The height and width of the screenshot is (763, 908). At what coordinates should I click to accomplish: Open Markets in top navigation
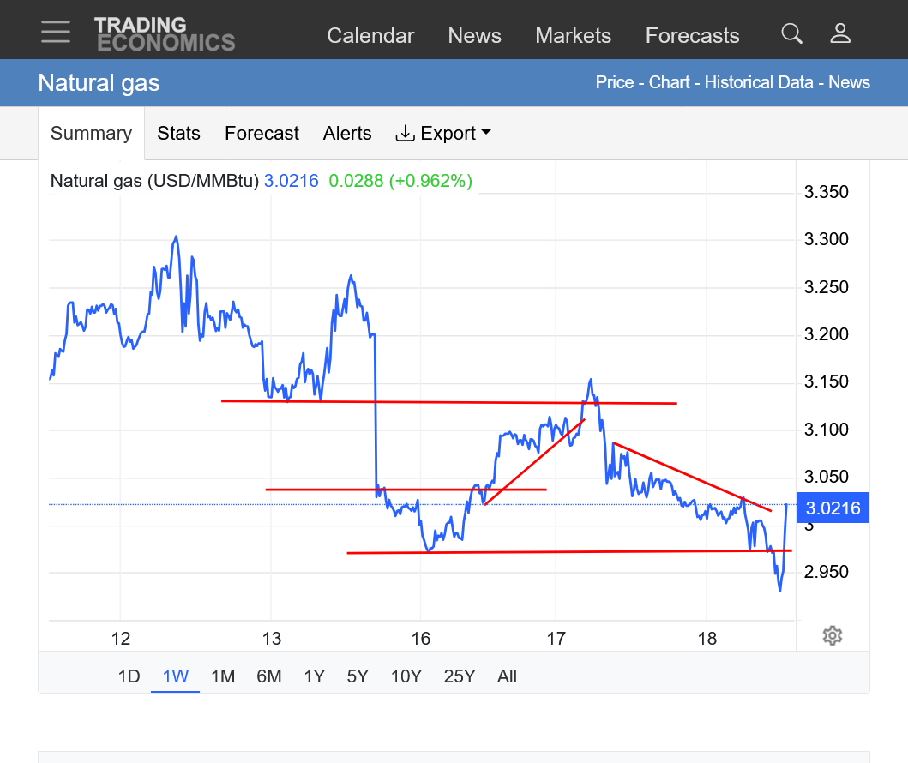573,36
